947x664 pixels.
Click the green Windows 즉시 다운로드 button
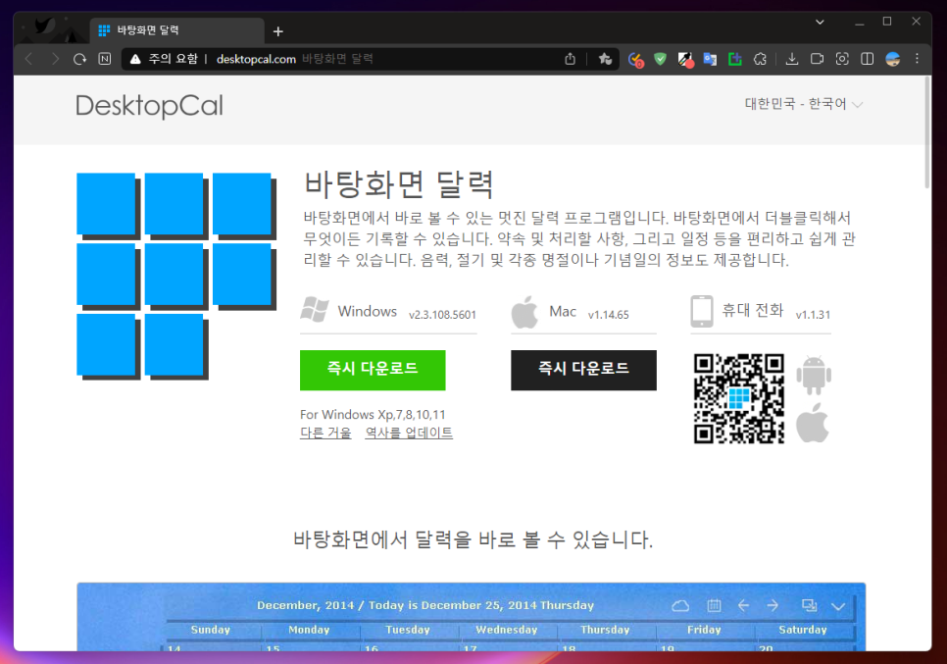point(373,370)
